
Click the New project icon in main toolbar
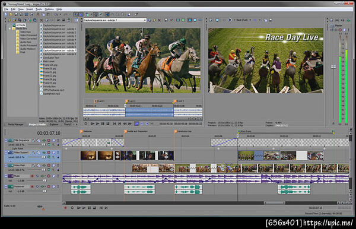[x=6, y=14]
